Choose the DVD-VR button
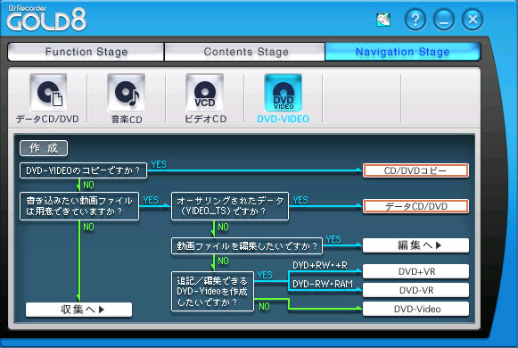The width and height of the screenshot is (518, 348). (415, 290)
